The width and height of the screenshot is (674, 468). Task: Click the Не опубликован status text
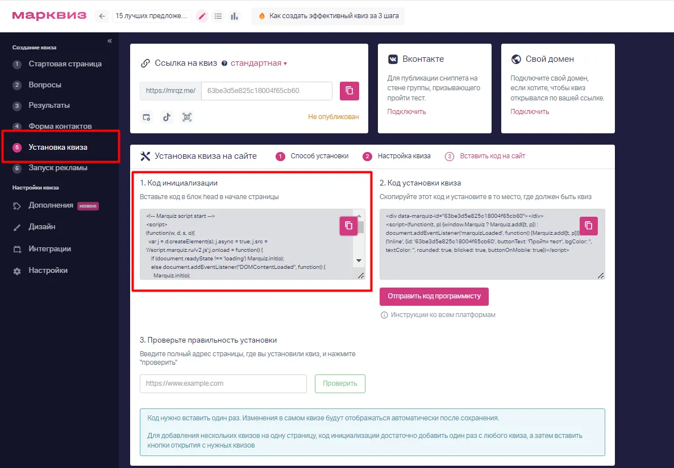334,117
